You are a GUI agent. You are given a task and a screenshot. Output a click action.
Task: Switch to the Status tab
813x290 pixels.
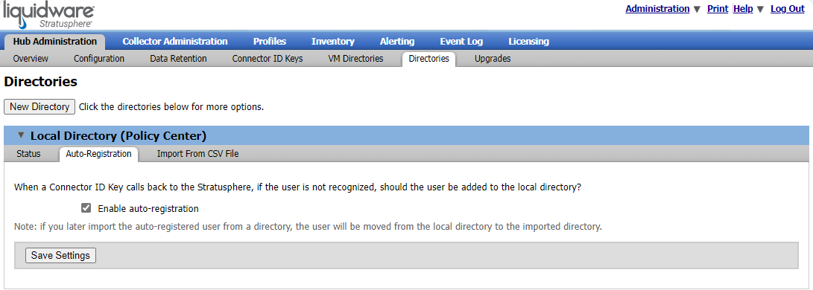[28, 153]
